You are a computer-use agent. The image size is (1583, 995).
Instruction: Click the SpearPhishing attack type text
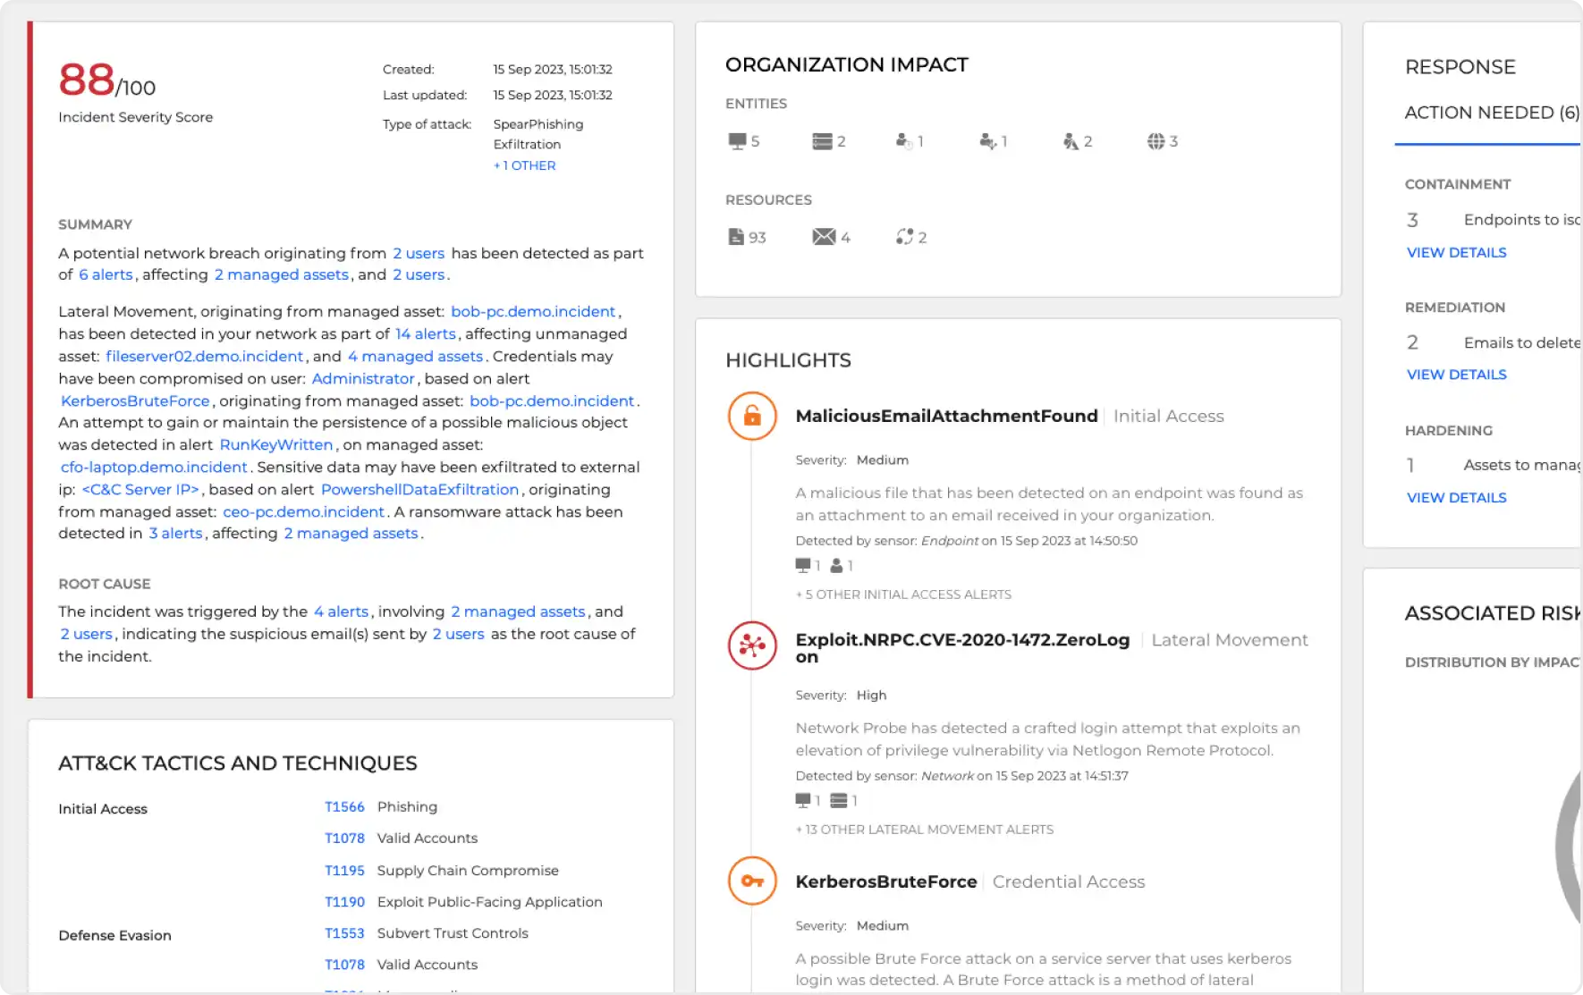(x=538, y=124)
